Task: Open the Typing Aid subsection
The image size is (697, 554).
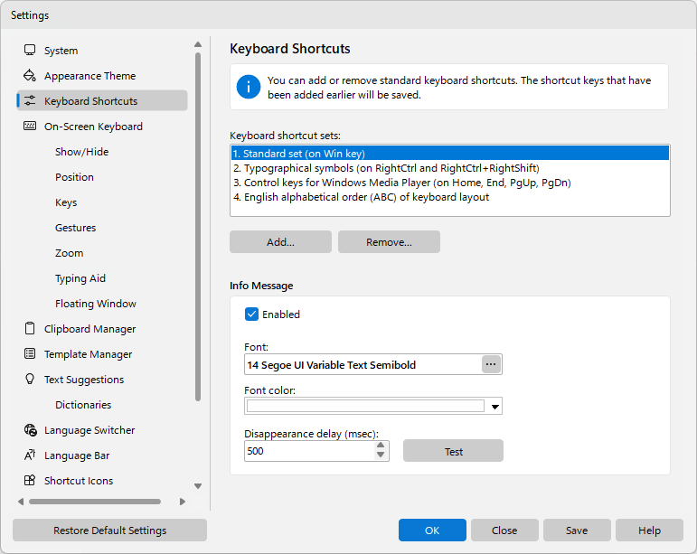Action: coord(80,278)
